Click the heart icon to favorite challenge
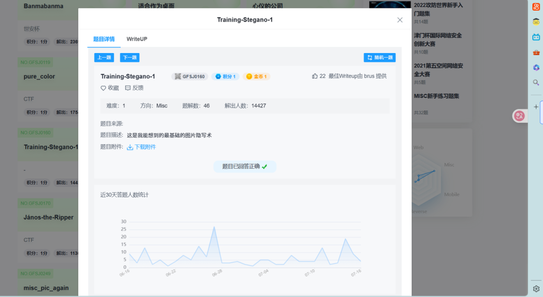Image resolution: width=543 pixels, height=297 pixels. click(x=103, y=88)
